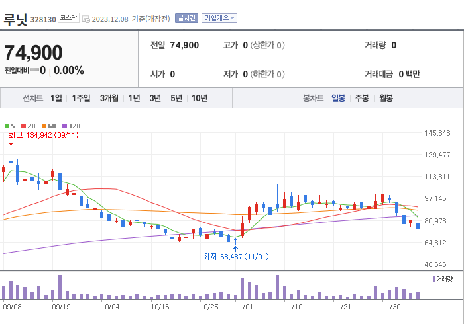Switch to 일봉 daily candle chart
The width and height of the screenshot is (464, 324).
point(338,98)
